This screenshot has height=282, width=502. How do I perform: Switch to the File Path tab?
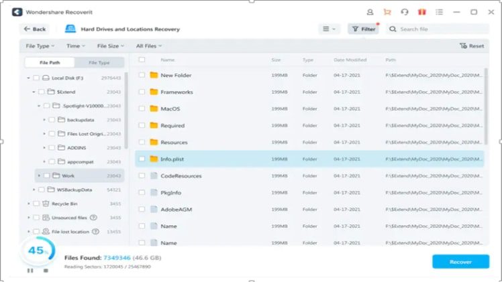coord(50,62)
